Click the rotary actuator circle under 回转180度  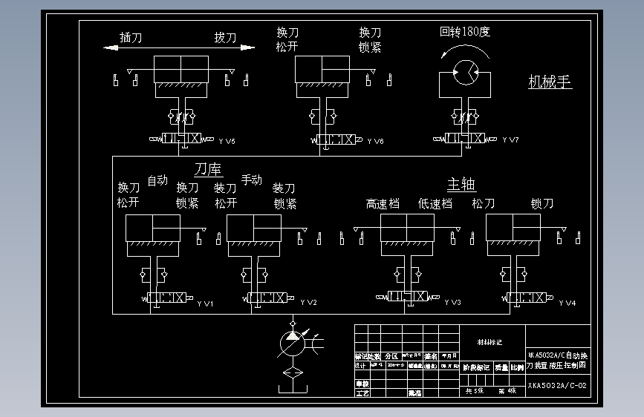click(466, 72)
